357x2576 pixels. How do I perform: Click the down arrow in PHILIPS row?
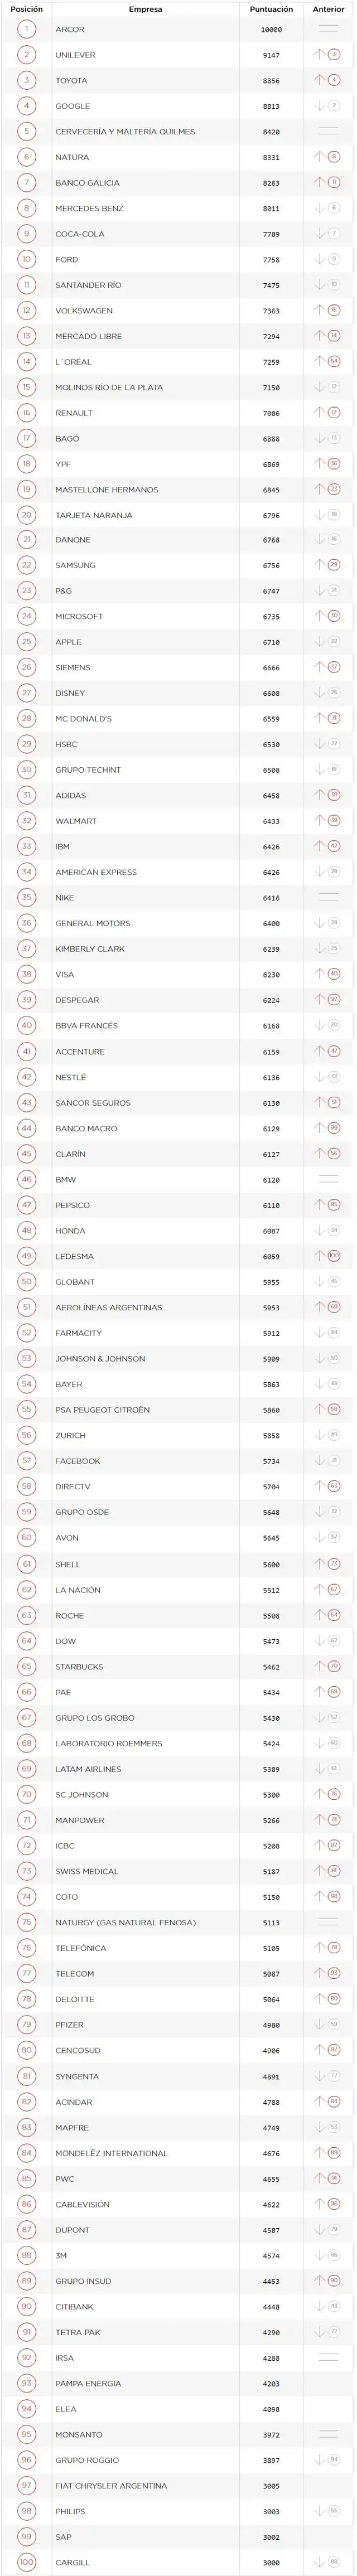(x=320, y=2511)
